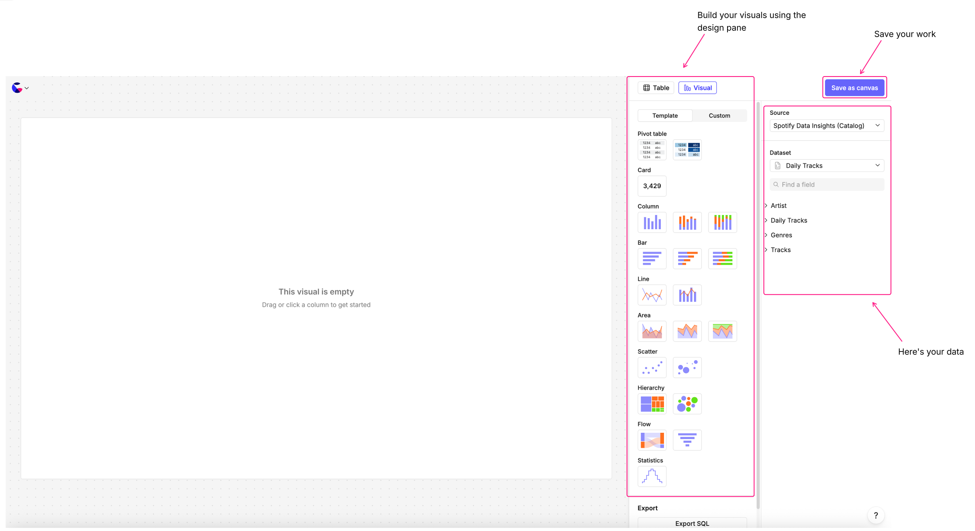Pick the statistics distribution chart template
975x531 pixels.
(652, 477)
